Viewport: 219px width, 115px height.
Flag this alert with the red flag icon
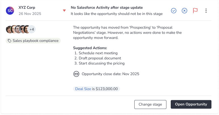coord(195,11)
